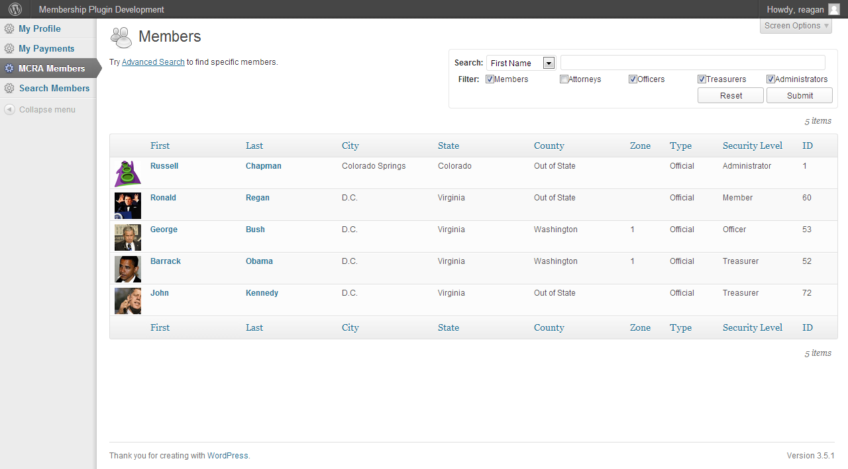Screen dimensions: 848x469
Task: Click into the search text field
Action: tap(692, 63)
